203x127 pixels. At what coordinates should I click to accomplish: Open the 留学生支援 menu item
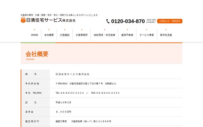pos(166,35)
